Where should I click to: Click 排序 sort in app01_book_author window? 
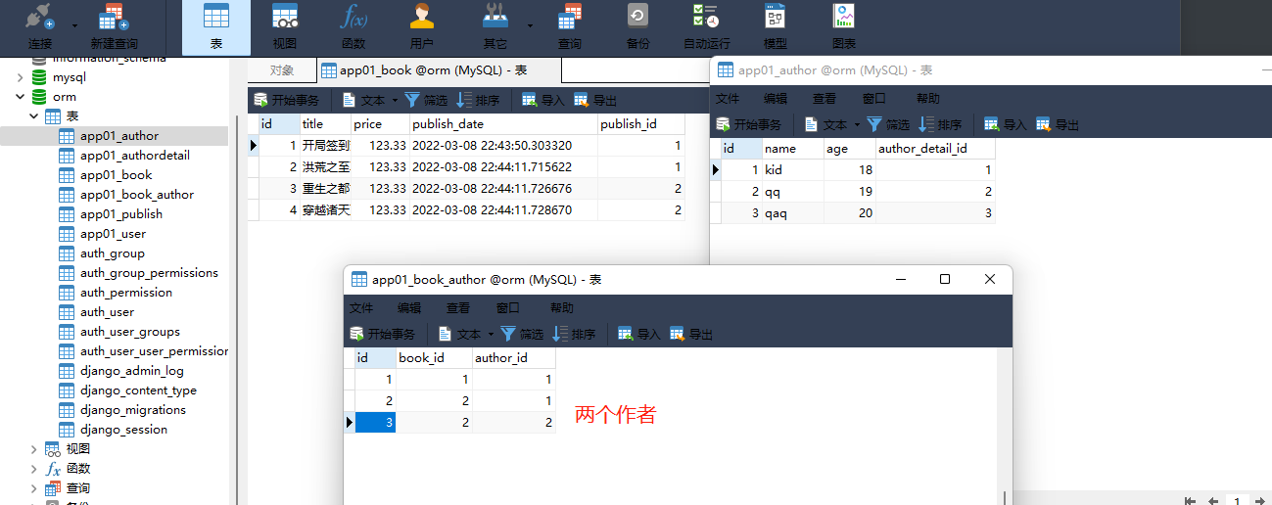pyautogui.click(x=574, y=334)
